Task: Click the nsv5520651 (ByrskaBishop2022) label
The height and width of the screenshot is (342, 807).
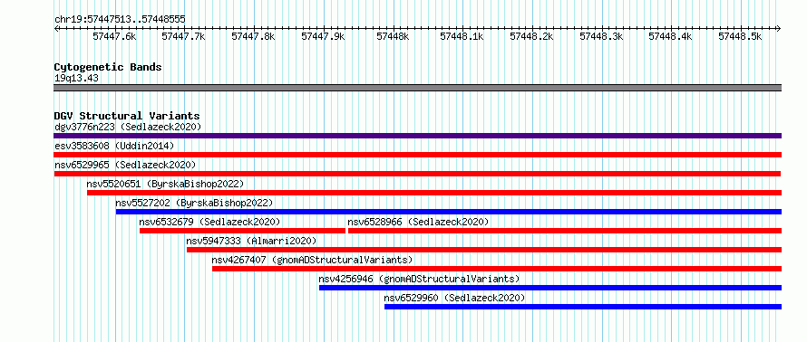Action: click(x=165, y=184)
